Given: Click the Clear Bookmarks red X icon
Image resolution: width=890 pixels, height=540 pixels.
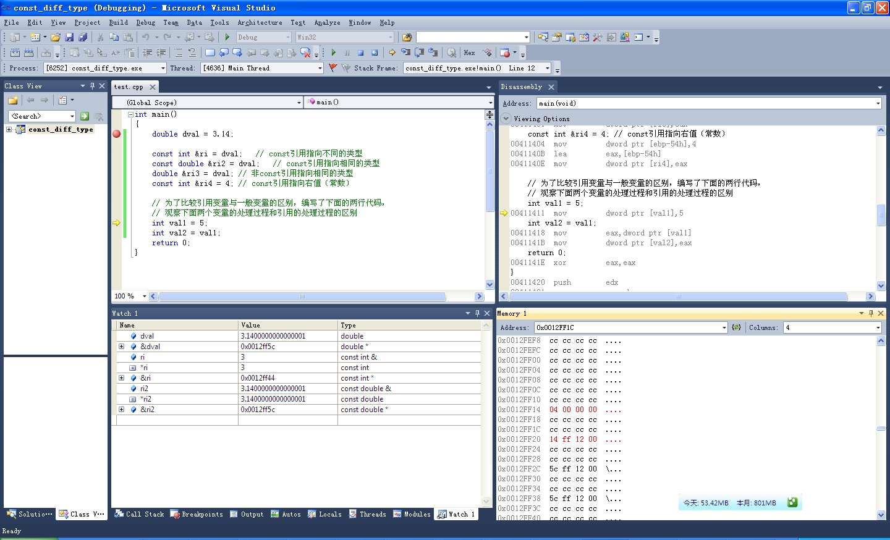Looking at the screenshot, I should point(305,53).
